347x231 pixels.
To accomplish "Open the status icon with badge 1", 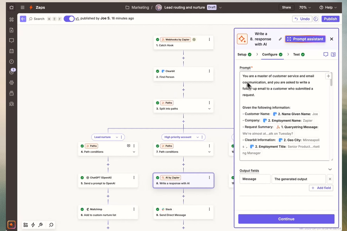I will pyautogui.click(x=12, y=72).
